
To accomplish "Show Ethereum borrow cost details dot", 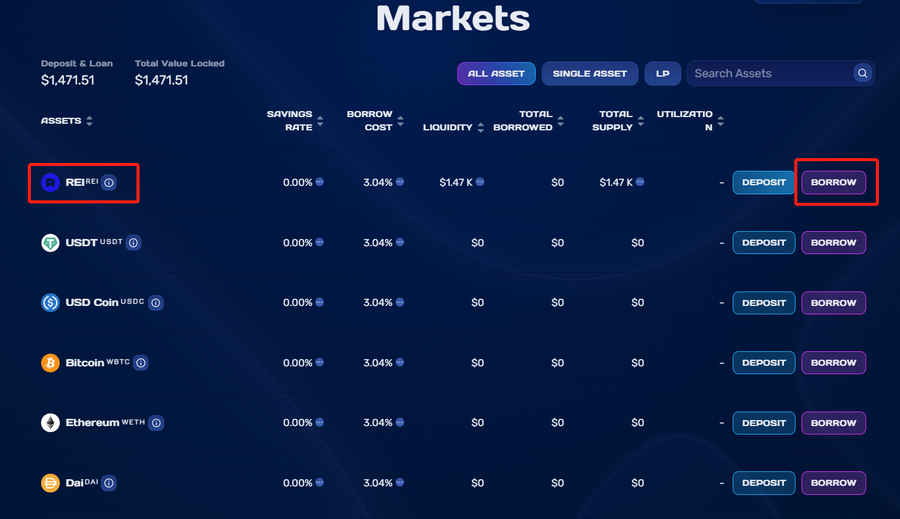I will coord(400,422).
